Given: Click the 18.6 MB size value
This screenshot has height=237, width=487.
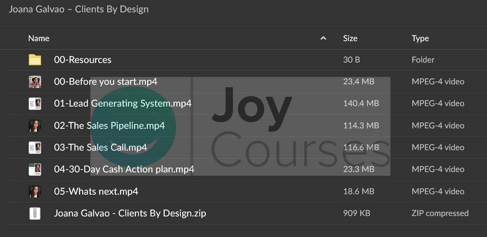Looking at the screenshot, I should (359, 191).
